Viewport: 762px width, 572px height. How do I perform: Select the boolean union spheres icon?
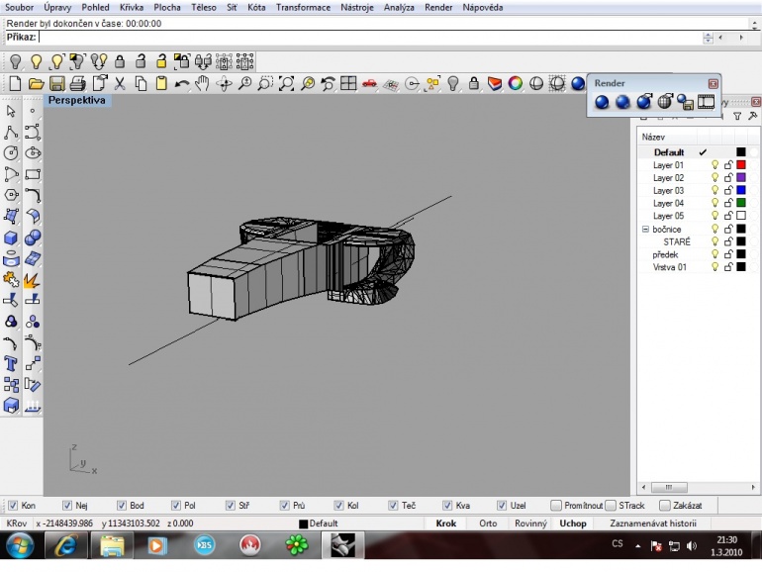coord(32,238)
